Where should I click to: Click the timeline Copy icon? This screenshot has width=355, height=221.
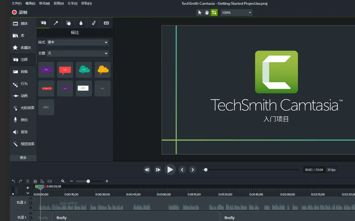tap(35, 181)
